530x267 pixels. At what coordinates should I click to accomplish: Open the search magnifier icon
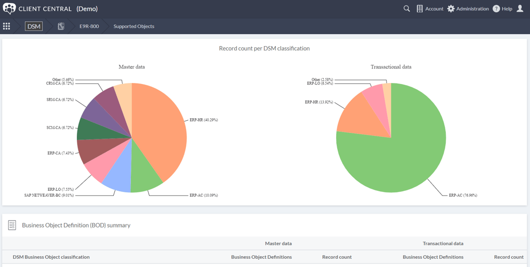[407, 9]
